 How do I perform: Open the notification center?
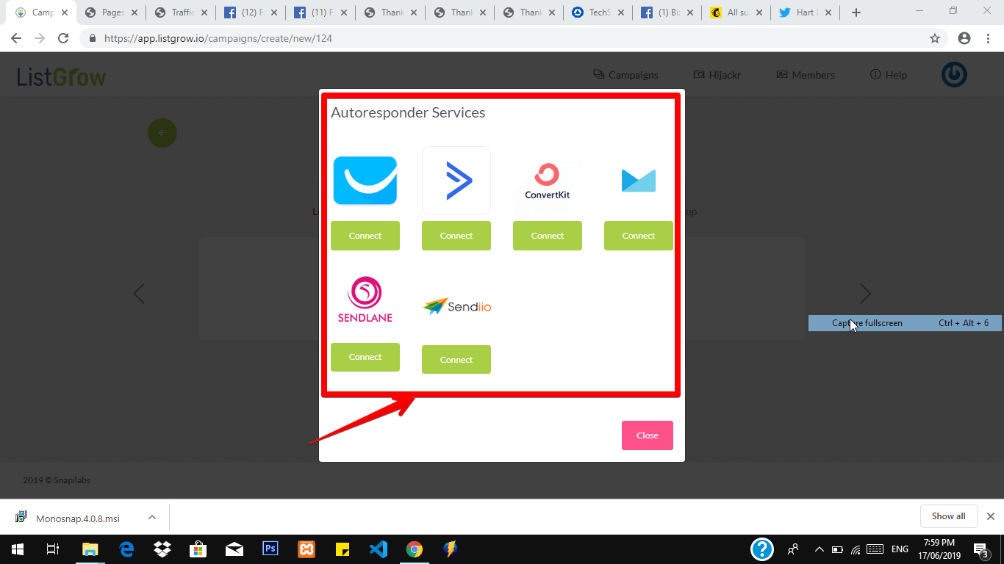980,549
